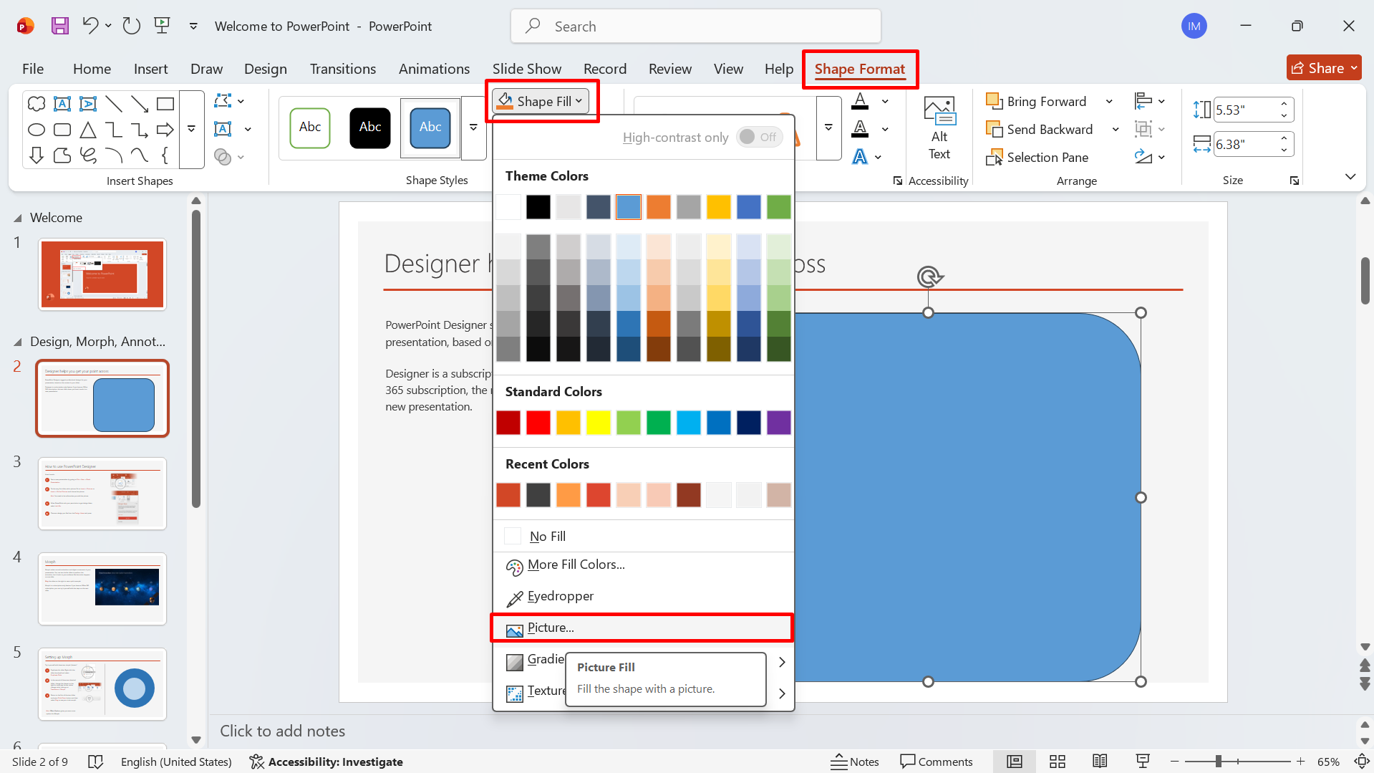Click the Text Outline icon
1374x773 pixels.
click(860, 129)
